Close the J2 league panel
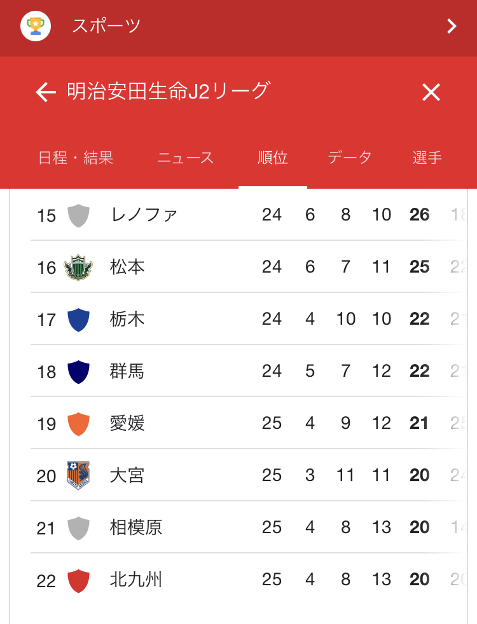477x624 pixels. point(431,93)
